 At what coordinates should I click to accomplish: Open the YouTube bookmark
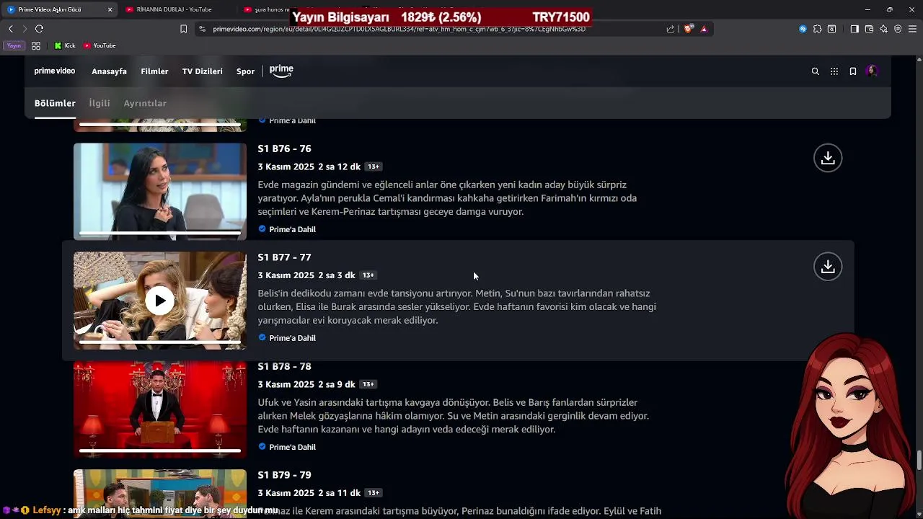pyautogui.click(x=100, y=45)
